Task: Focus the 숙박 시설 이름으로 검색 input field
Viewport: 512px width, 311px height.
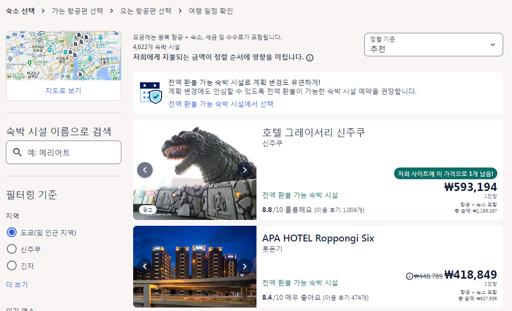Action: pyautogui.click(x=64, y=152)
